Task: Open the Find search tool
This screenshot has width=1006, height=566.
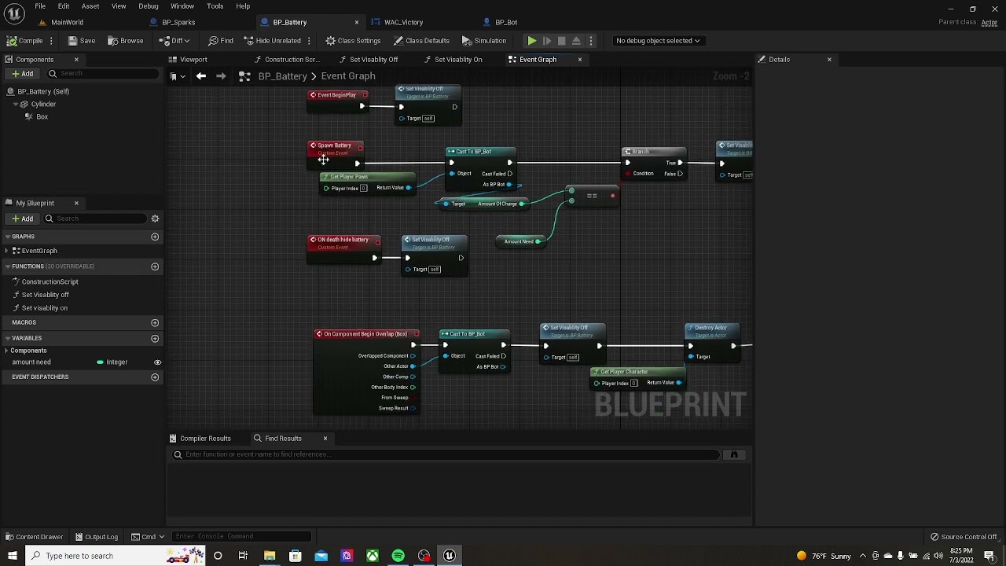Action: pyautogui.click(x=221, y=41)
